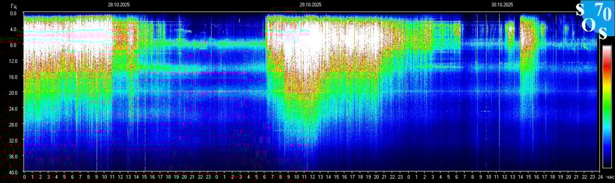Select hour 15 tick of the 30.10.2025 day
The image size is (615, 183).
tap(528, 178)
